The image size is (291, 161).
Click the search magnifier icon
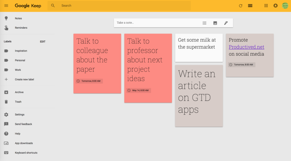pos(53,5)
